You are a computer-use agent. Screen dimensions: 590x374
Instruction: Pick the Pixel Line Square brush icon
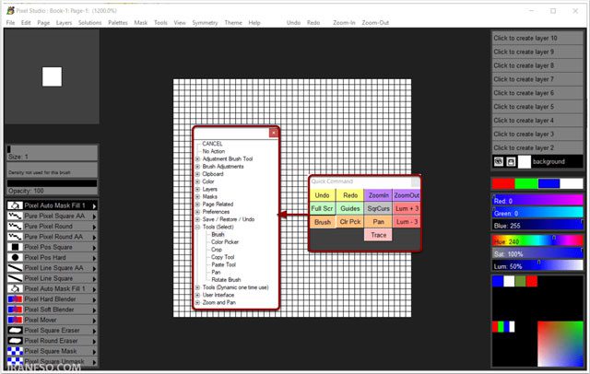tap(15, 278)
